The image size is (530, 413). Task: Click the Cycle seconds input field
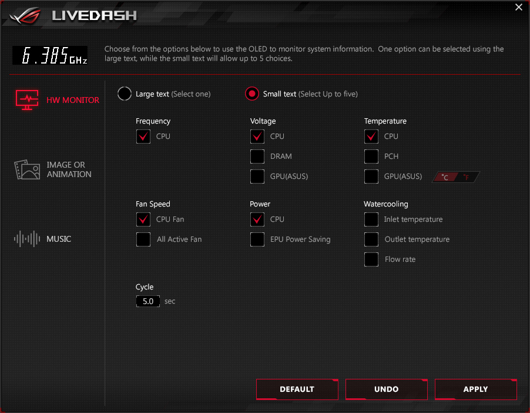[148, 301]
